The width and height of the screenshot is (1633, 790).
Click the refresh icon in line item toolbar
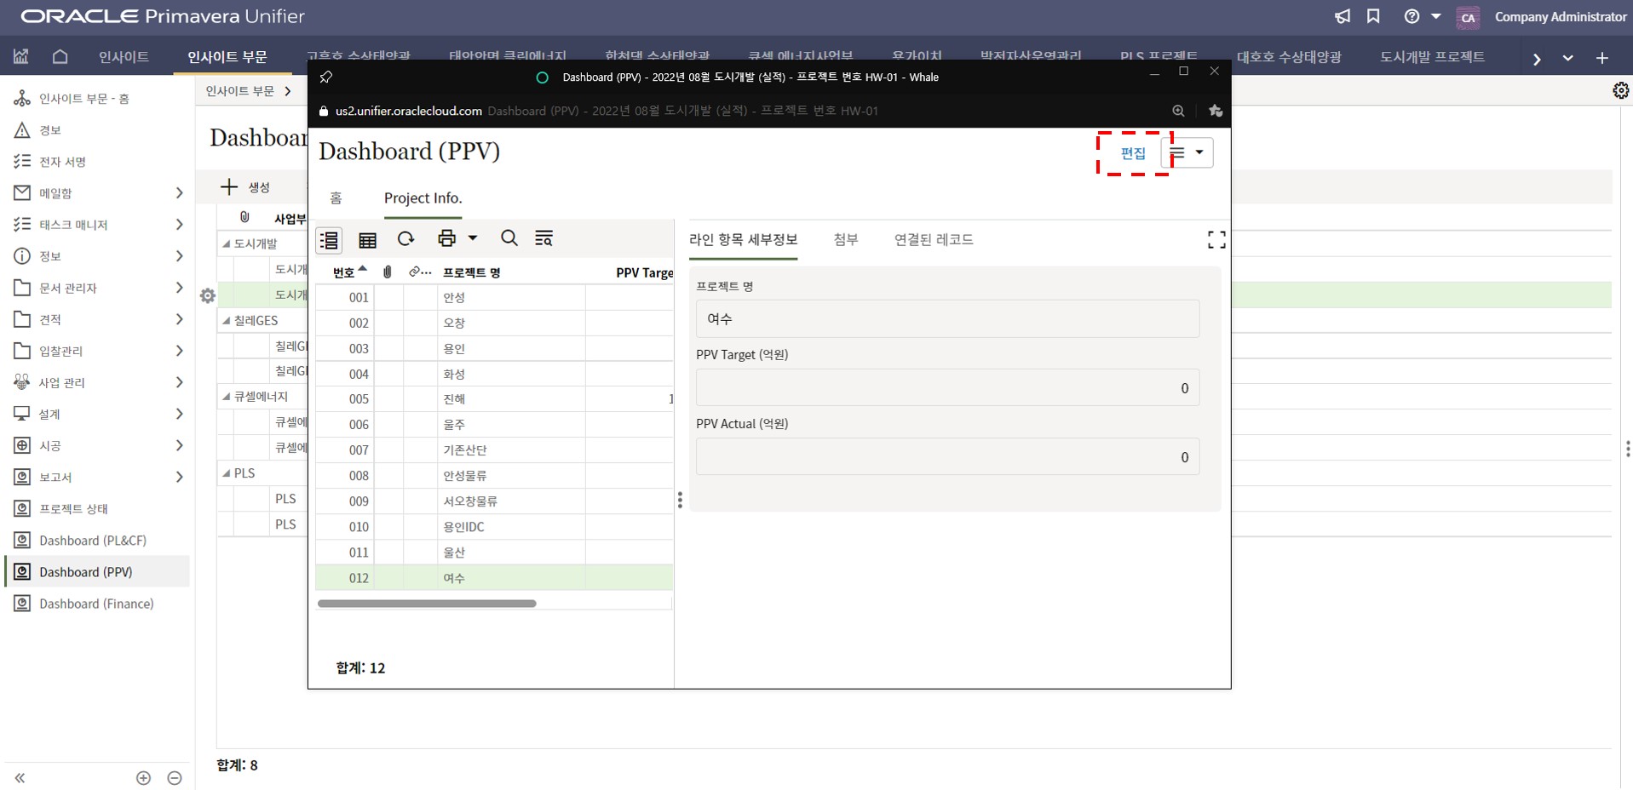405,239
